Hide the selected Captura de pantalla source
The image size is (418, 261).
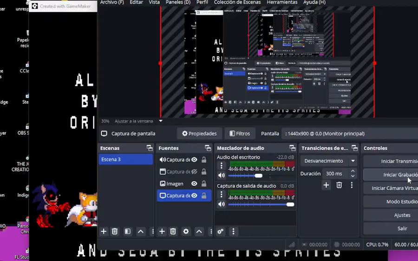click(194, 196)
